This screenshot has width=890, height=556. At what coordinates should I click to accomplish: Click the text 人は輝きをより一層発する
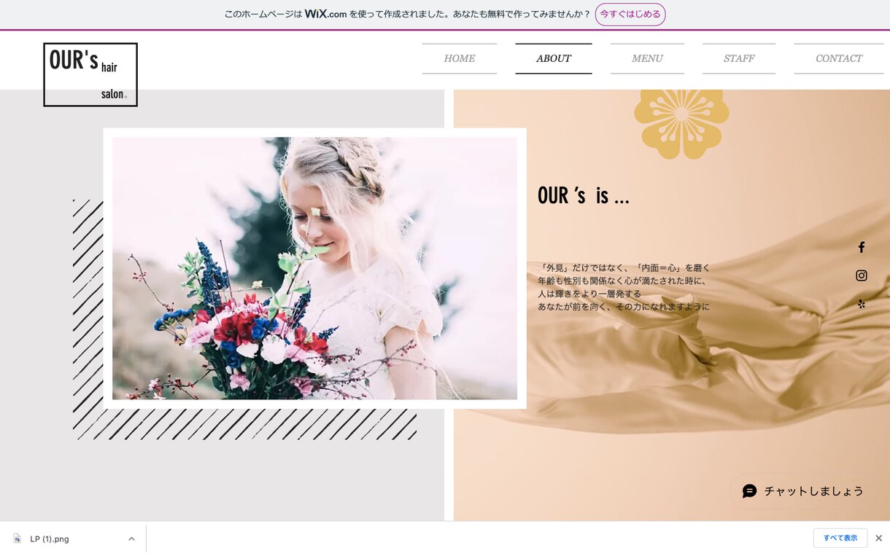[589, 294]
